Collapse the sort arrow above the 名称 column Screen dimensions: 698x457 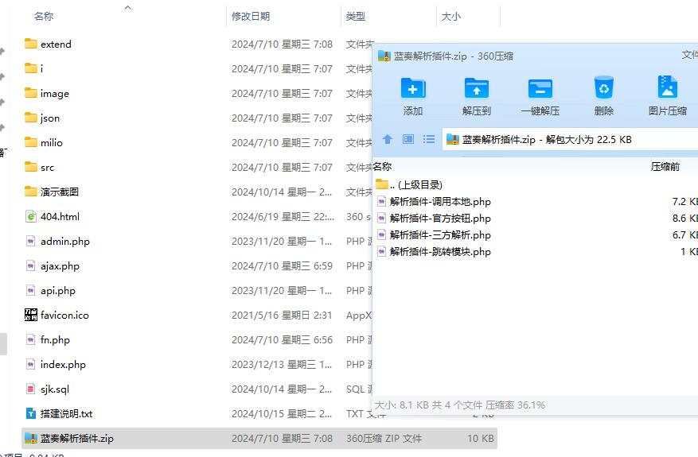128,7
